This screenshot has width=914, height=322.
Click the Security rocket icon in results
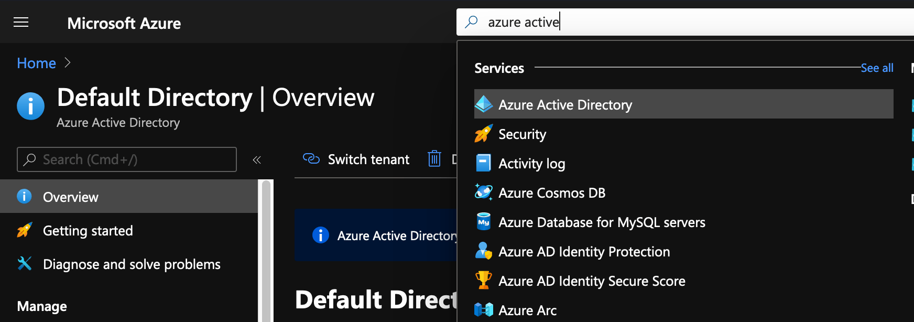pos(483,134)
